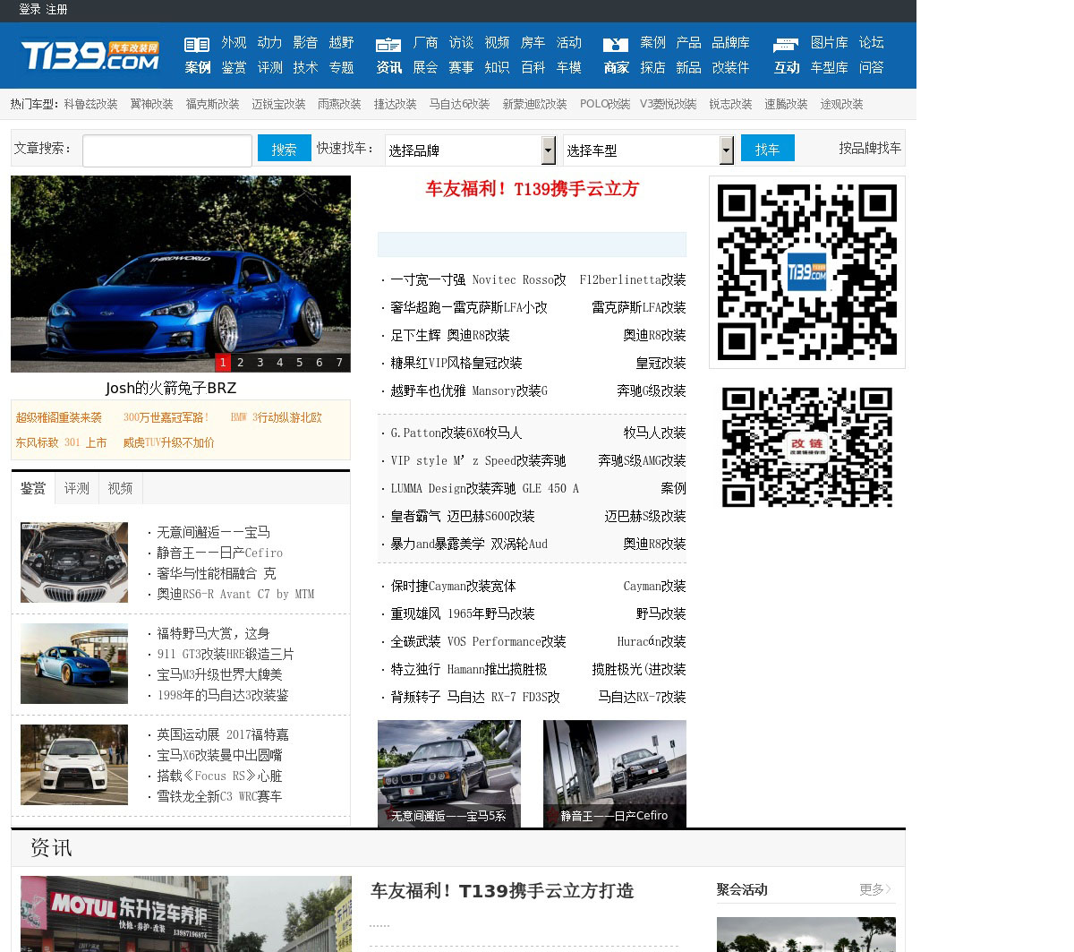Click 注册 in the top bar
Image resolution: width=1074 pixels, height=952 pixels.
coord(56,9)
